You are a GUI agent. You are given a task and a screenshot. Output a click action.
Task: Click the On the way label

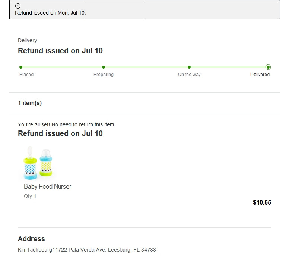[189, 75]
